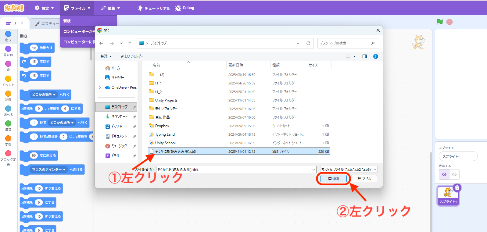Expand ファイル名 combo box dropdown arrow
Viewport: 487px width, 232px height.
313,170
